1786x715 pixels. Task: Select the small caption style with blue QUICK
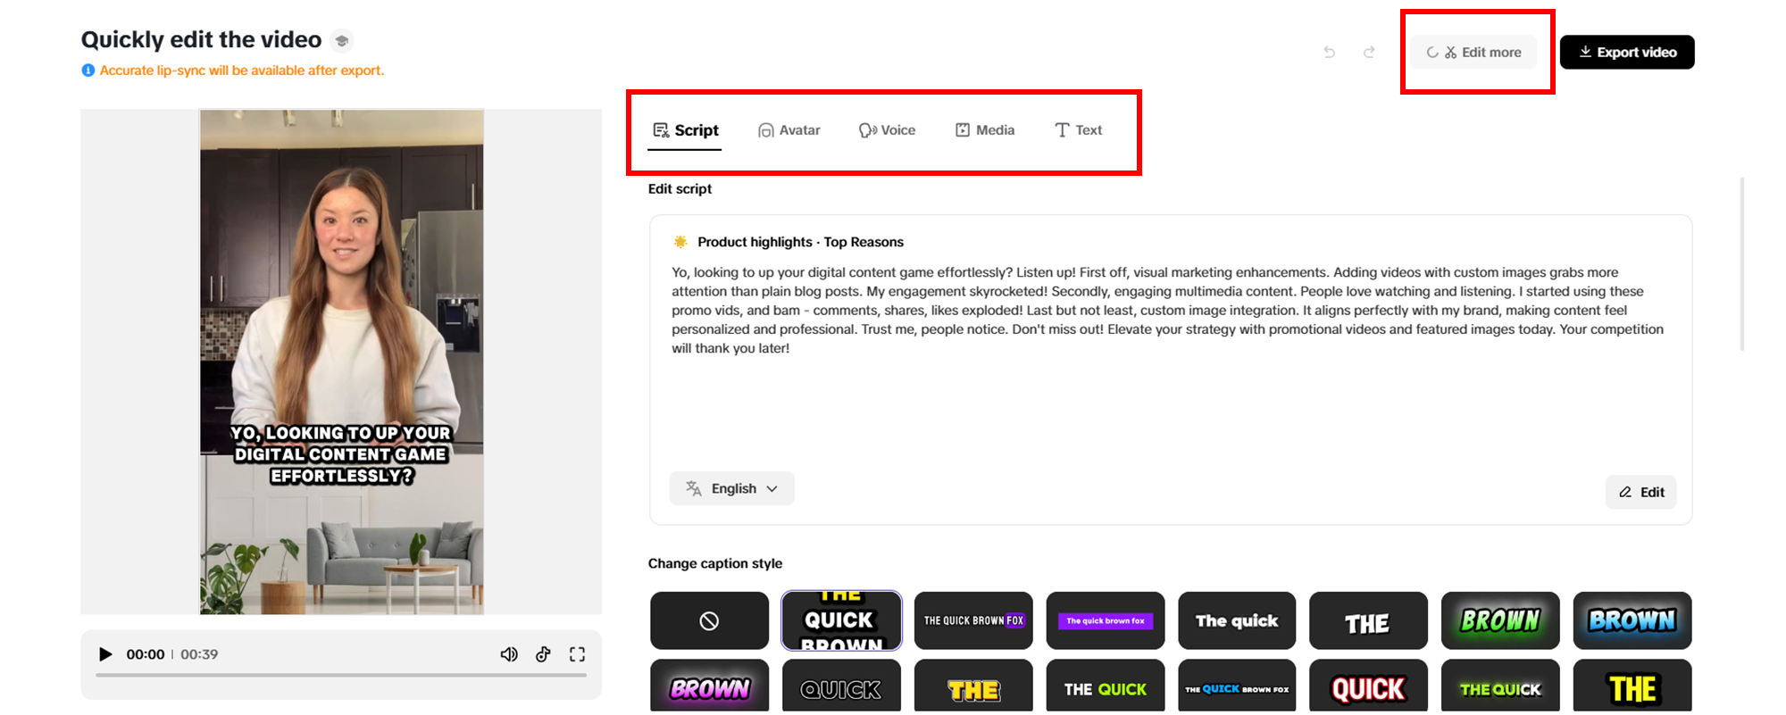(1237, 686)
